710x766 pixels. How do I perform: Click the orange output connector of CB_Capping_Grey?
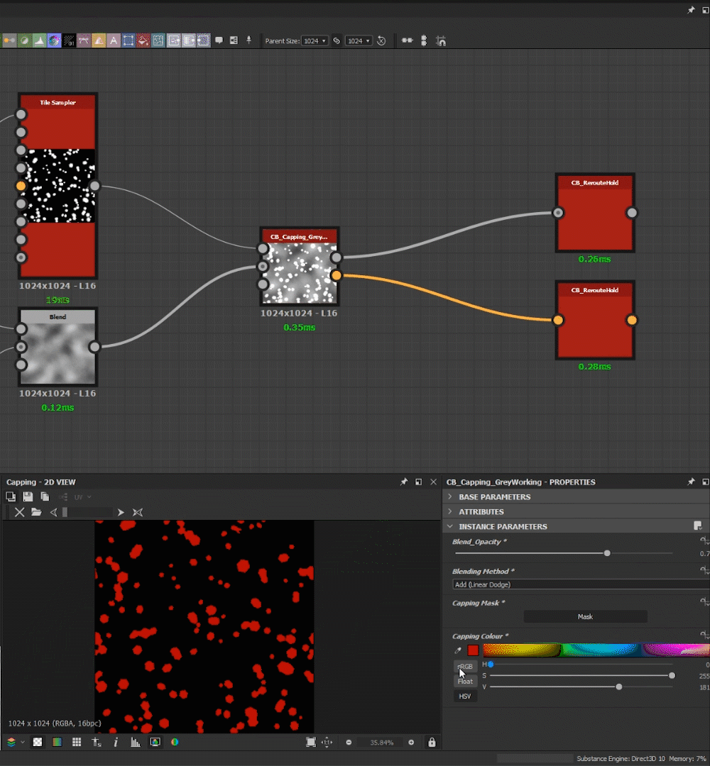tap(336, 275)
